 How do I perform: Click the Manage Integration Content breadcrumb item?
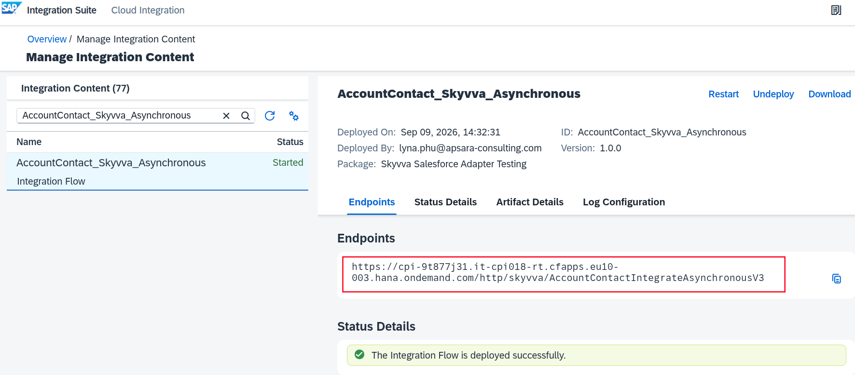tap(136, 39)
